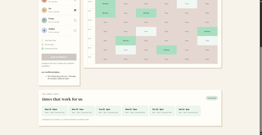The image size is (262, 135).
Task: Click the 3pm time label
Action: [90, 48]
